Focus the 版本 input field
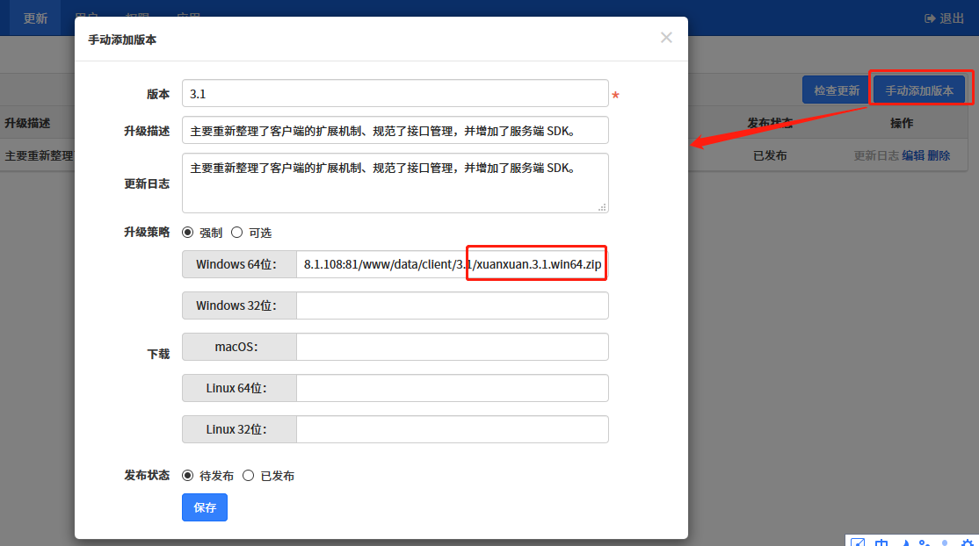The image size is (979, 546). pos(395,94)
